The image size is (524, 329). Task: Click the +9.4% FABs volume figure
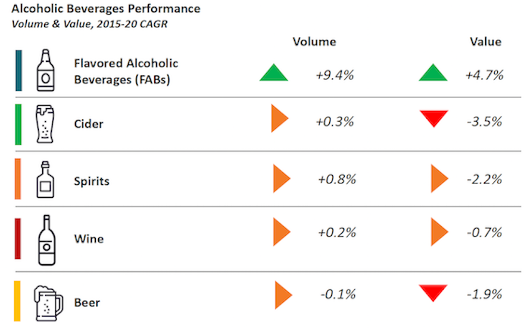point(335,75)
